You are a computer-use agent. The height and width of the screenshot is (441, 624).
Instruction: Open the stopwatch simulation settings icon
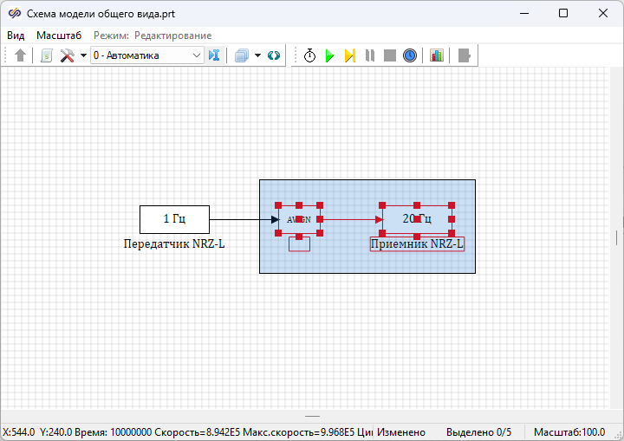click(309, 55)
